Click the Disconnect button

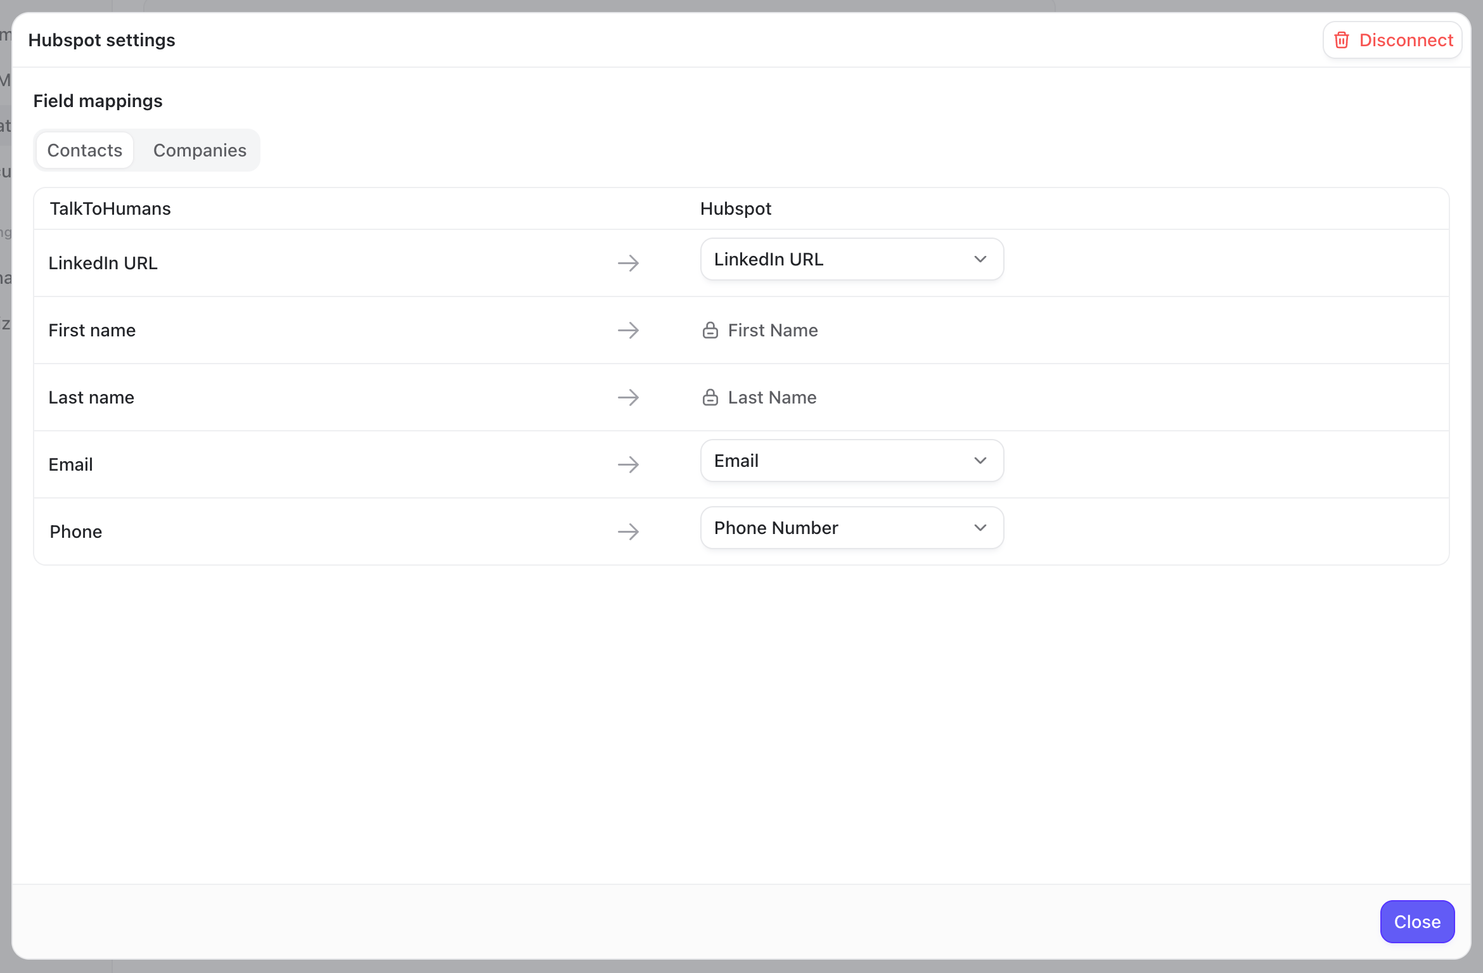tap(1392, 40)
